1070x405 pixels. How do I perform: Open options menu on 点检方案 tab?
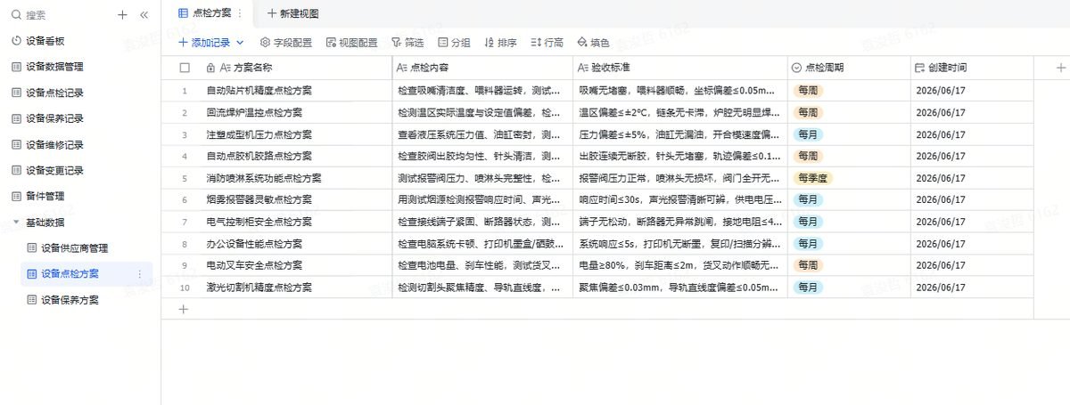point(240,13)
